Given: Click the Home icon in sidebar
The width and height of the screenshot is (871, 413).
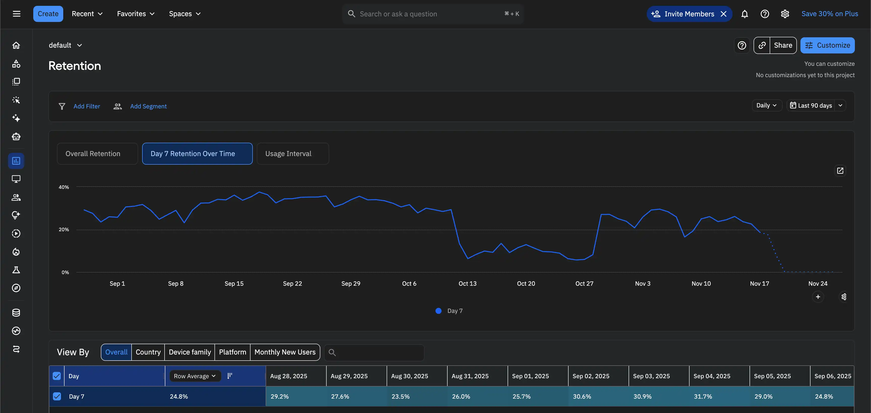Looking at the screenshot, I should [x=16, y=45].
